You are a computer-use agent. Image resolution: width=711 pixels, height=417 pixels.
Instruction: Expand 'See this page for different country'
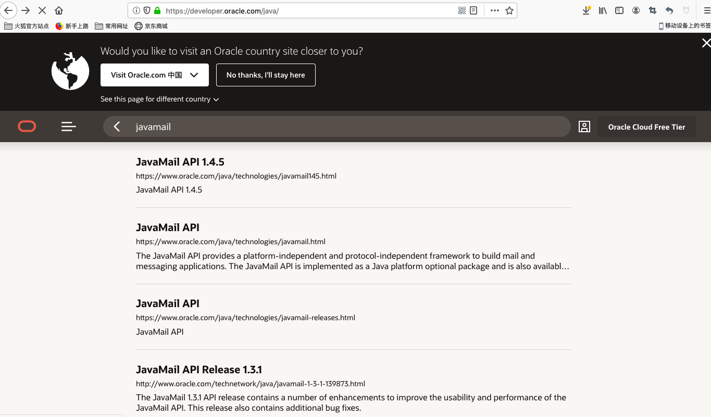coord(159,99)
